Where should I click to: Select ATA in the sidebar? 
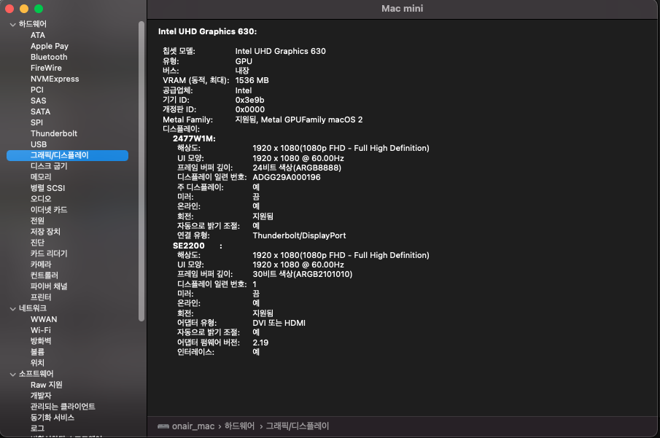(38, 35)
